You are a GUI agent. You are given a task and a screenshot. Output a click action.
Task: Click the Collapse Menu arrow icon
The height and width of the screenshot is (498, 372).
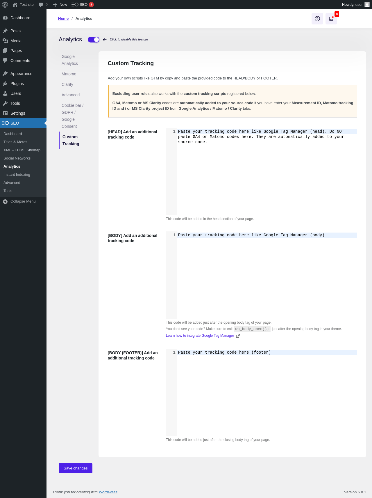pos(5,201)
